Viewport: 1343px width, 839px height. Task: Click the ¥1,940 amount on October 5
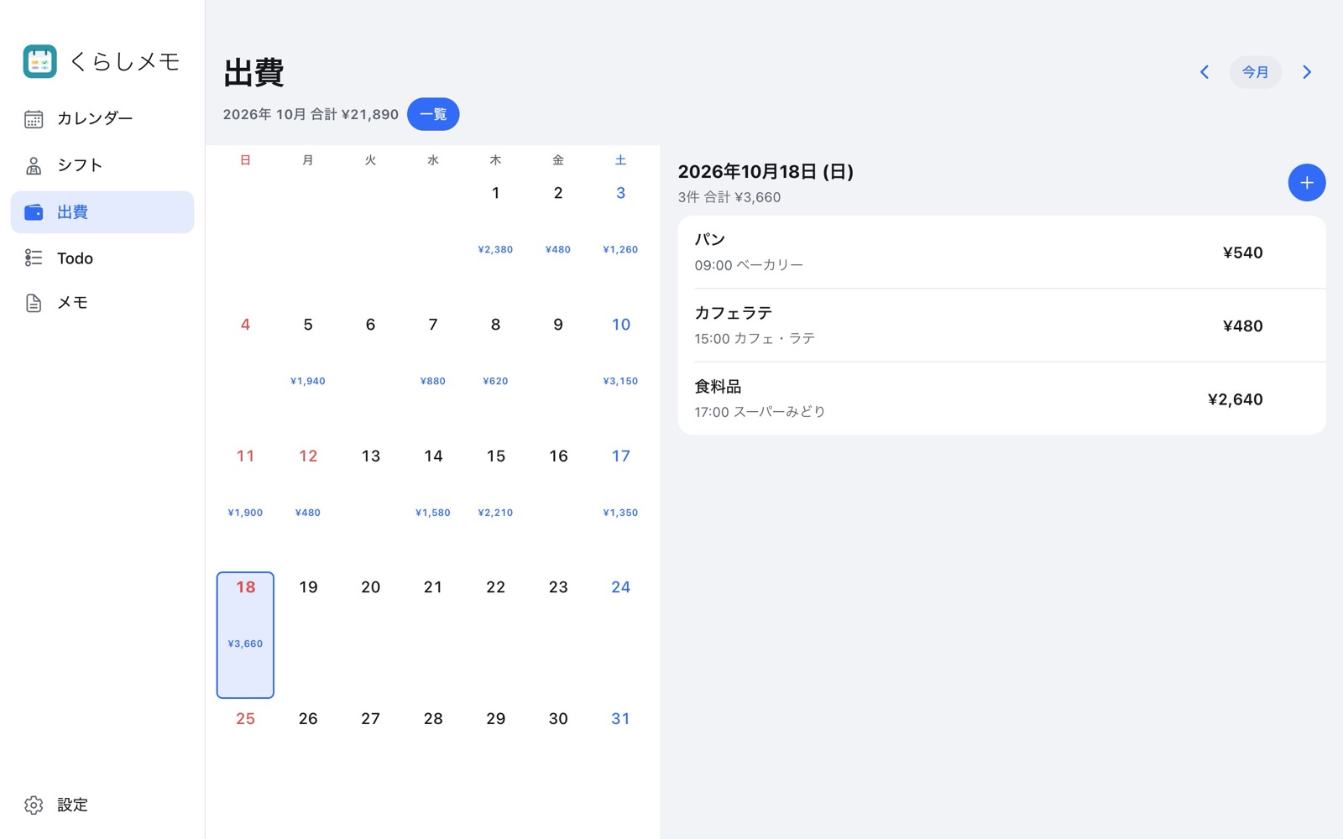pyautogui.click(x=308, y=381)
